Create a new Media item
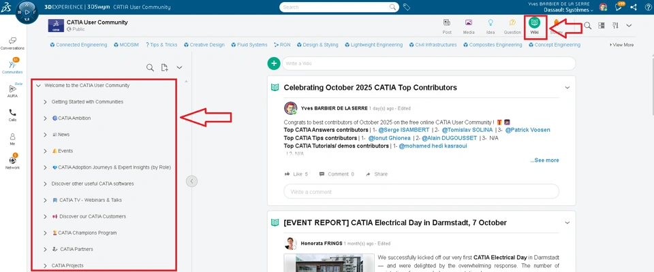 pyautogui.click(x=469, y=27)
